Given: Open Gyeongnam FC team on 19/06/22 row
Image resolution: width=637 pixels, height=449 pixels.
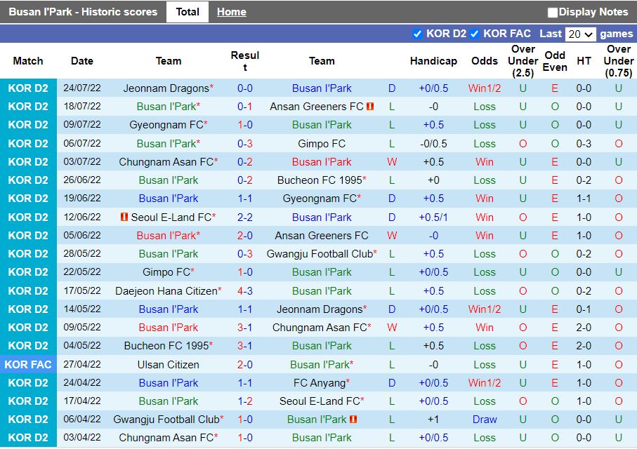Looking at the screenshot, I should pyautogui.click(x=320, y=199).
